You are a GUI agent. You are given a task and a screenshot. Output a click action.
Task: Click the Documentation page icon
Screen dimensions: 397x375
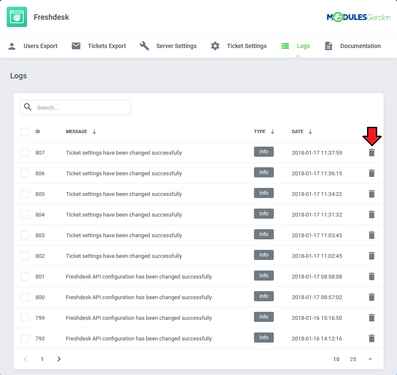coord(328,46)
